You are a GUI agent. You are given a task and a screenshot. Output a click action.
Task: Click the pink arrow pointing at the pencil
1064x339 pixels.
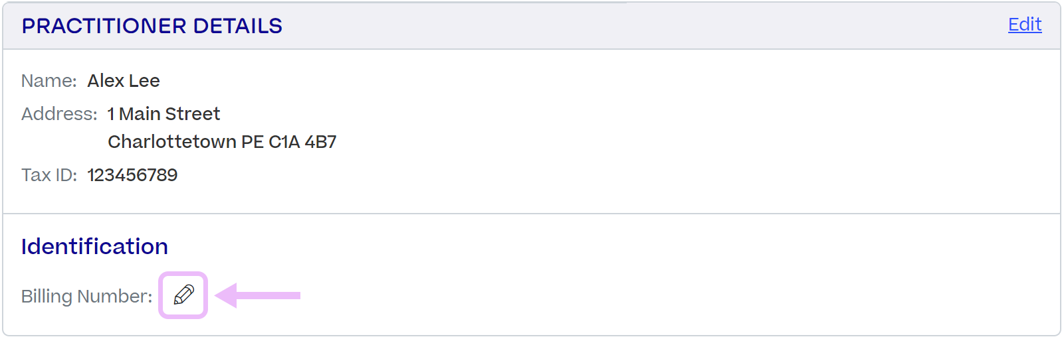coord(258,295)
